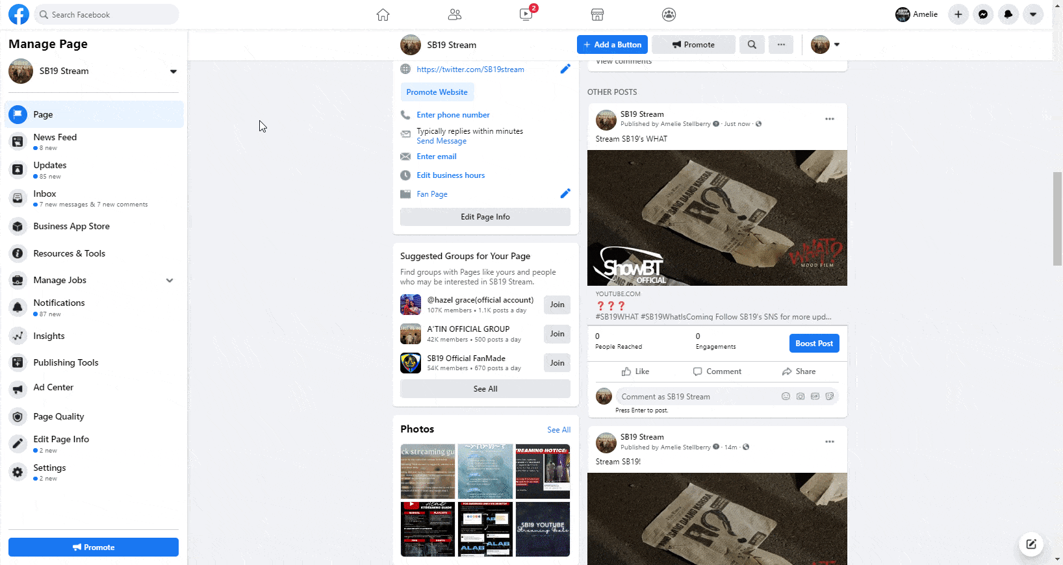Edit the twitter website link with pencil icon
This screenshot has width=1063, height=565.
click(565, 69)
